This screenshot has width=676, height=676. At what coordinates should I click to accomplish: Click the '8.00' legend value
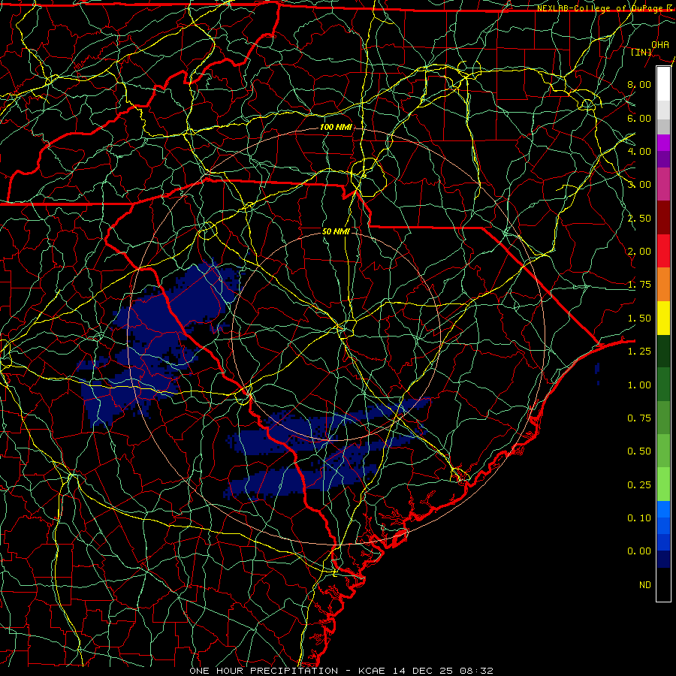coord(639,84)
